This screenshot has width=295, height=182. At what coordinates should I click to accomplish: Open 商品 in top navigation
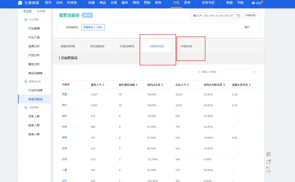pyautogui.click(x=103, y=3)
